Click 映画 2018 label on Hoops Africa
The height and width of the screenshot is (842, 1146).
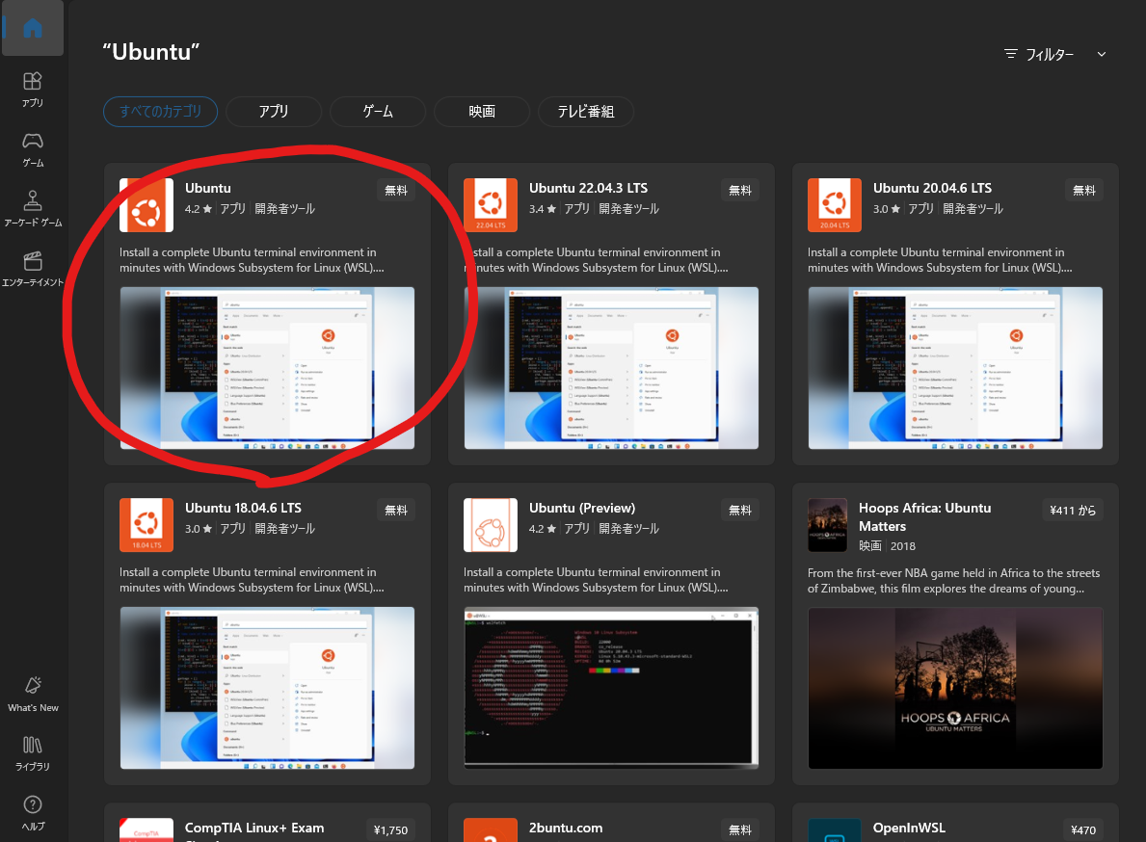click(888, 546)
